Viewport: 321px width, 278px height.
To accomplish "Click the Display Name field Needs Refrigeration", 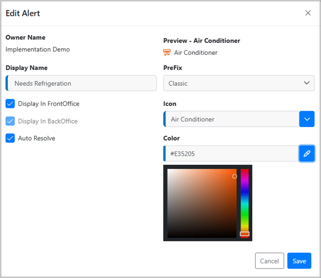I will (x=81, y=83).
